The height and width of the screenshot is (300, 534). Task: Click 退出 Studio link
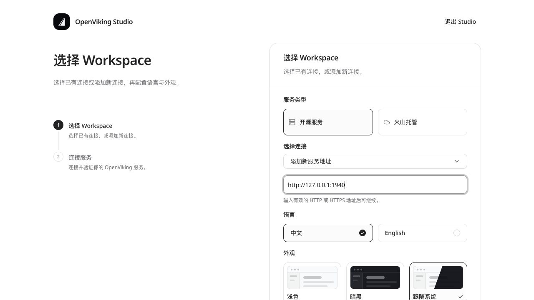click(x=460, y=22)
